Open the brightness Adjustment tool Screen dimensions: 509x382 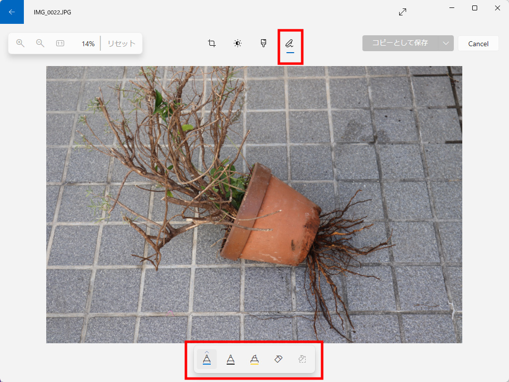(x=238, y=43)
